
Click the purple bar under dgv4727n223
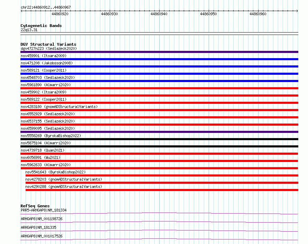pyautogui.click(x=159, y=52)
